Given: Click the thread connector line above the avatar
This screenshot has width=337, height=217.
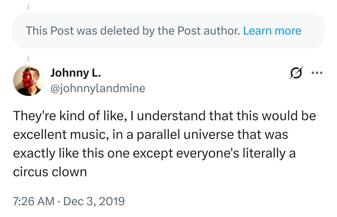Looking at the screenshot, I should point(28,59).
